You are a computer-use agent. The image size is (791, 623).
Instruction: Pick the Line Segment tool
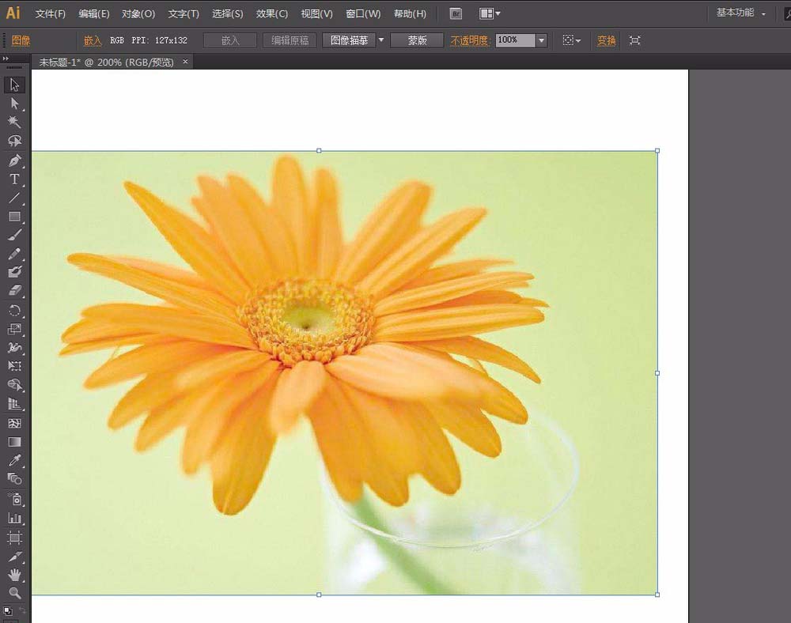coord(14,198)
